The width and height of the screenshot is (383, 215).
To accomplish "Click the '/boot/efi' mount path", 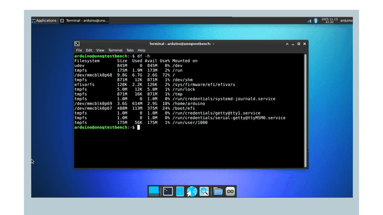I will (x=184, y=108).
